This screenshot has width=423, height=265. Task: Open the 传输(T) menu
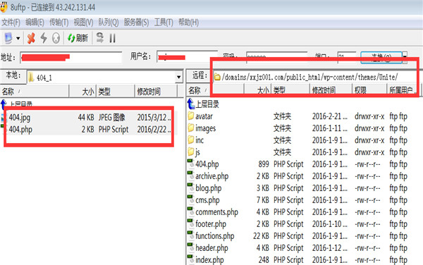coord(59,23)
